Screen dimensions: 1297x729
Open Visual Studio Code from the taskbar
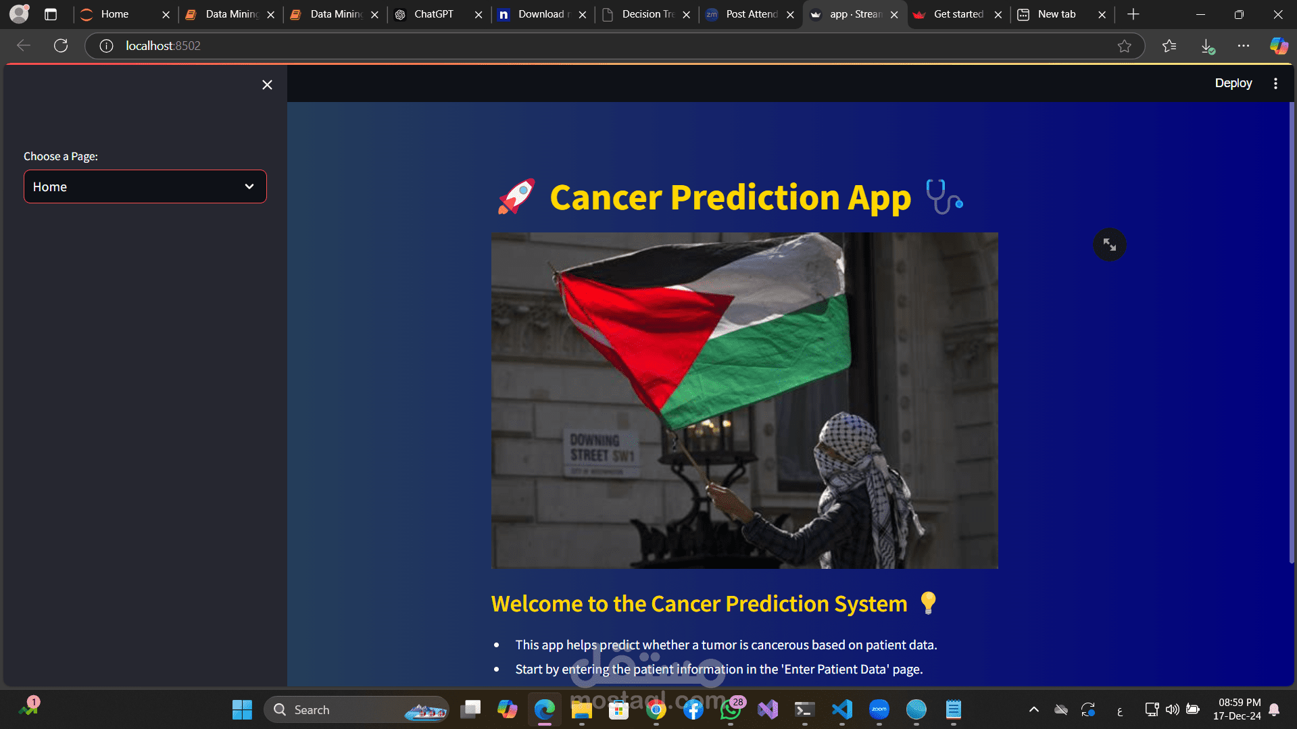click(842, 709)
